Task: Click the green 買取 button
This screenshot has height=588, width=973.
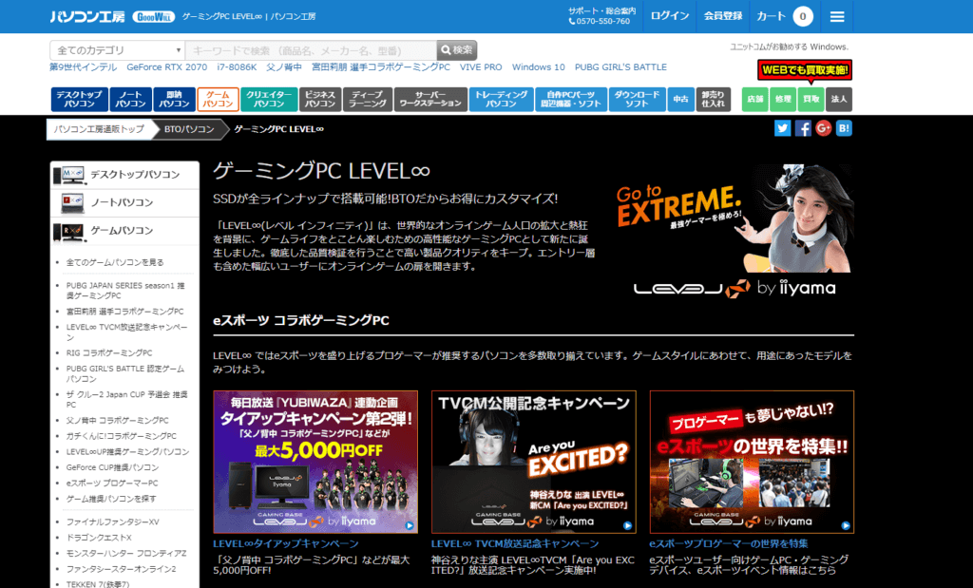Action: click(811, 99)
